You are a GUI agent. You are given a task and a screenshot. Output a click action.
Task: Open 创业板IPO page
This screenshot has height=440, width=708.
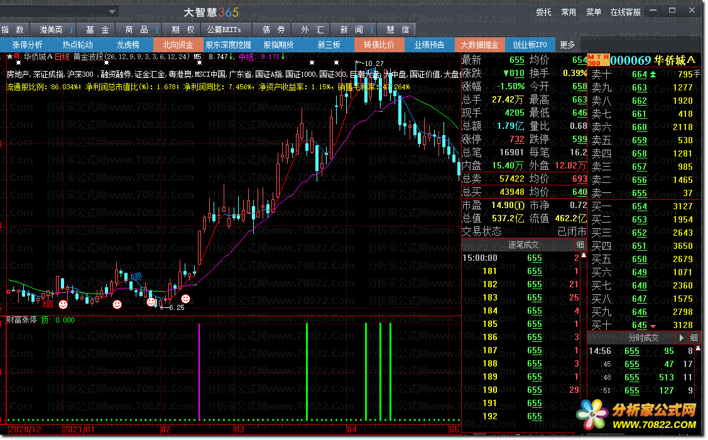click(x=530, y=45)
